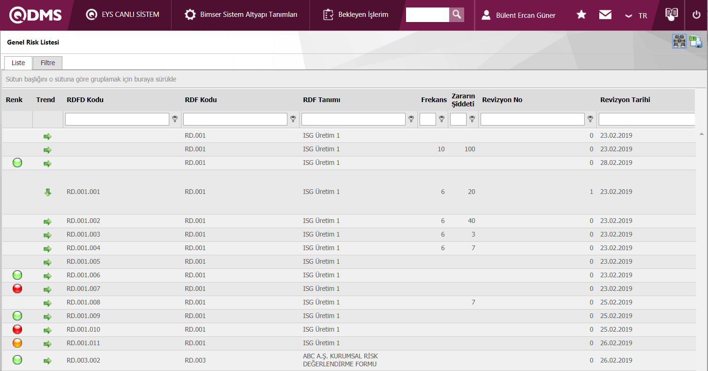Open Bekleyen İşlerim pending tasks
This screenshot has height=371, width=708.
coord(356,15)
